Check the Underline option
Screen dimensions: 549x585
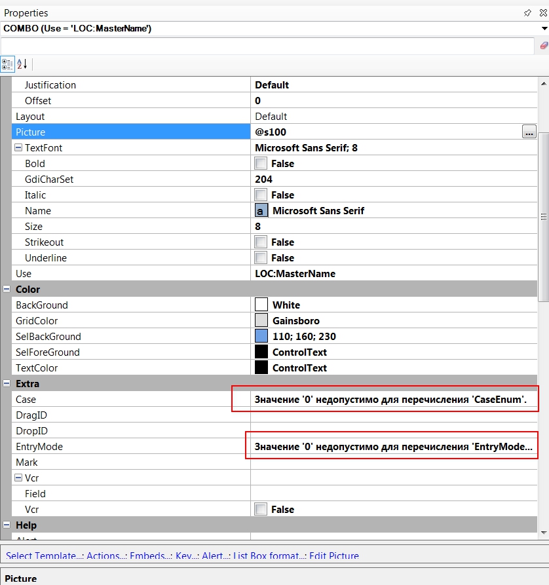(x=261, y=258)
